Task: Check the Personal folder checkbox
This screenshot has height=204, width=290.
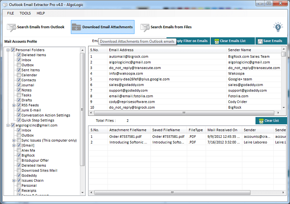Action: pos(19,185)
